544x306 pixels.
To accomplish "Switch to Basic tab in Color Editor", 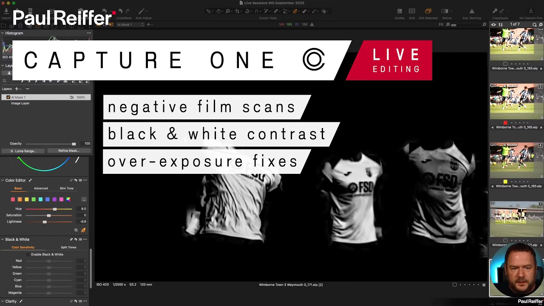I will (x=18, y=188).
